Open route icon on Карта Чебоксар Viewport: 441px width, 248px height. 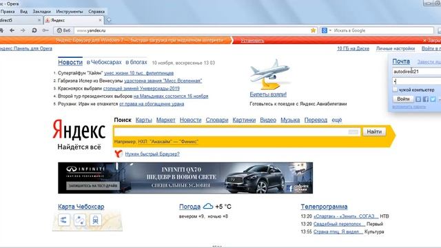point(80,220)
